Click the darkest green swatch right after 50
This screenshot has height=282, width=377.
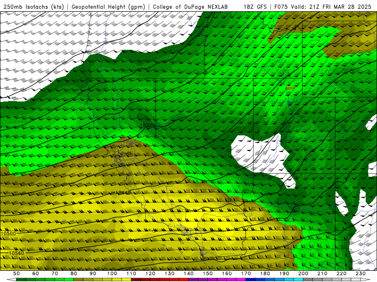21,280
